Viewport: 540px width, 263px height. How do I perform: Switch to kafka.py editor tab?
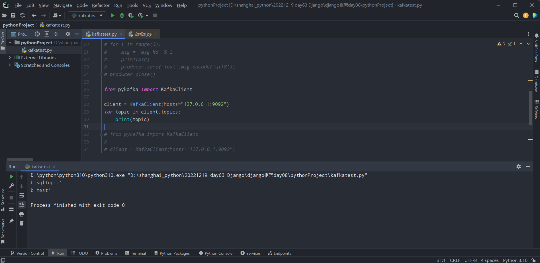click(143, 34)
